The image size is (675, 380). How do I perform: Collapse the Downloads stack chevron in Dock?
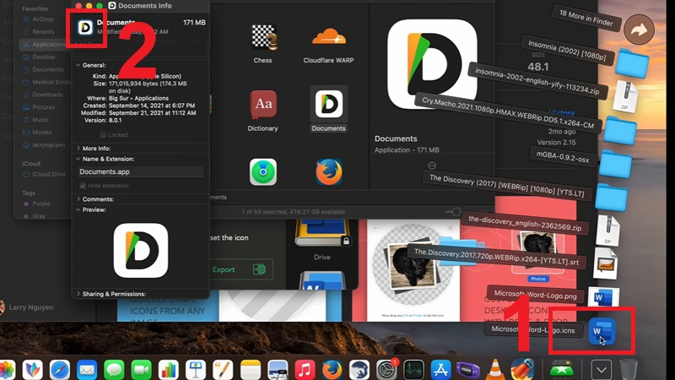pyautogui.click(x=601, y=370)
